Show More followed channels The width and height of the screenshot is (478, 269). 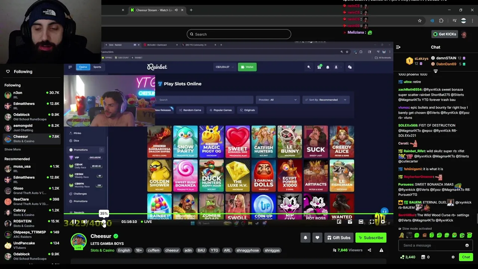12,149
